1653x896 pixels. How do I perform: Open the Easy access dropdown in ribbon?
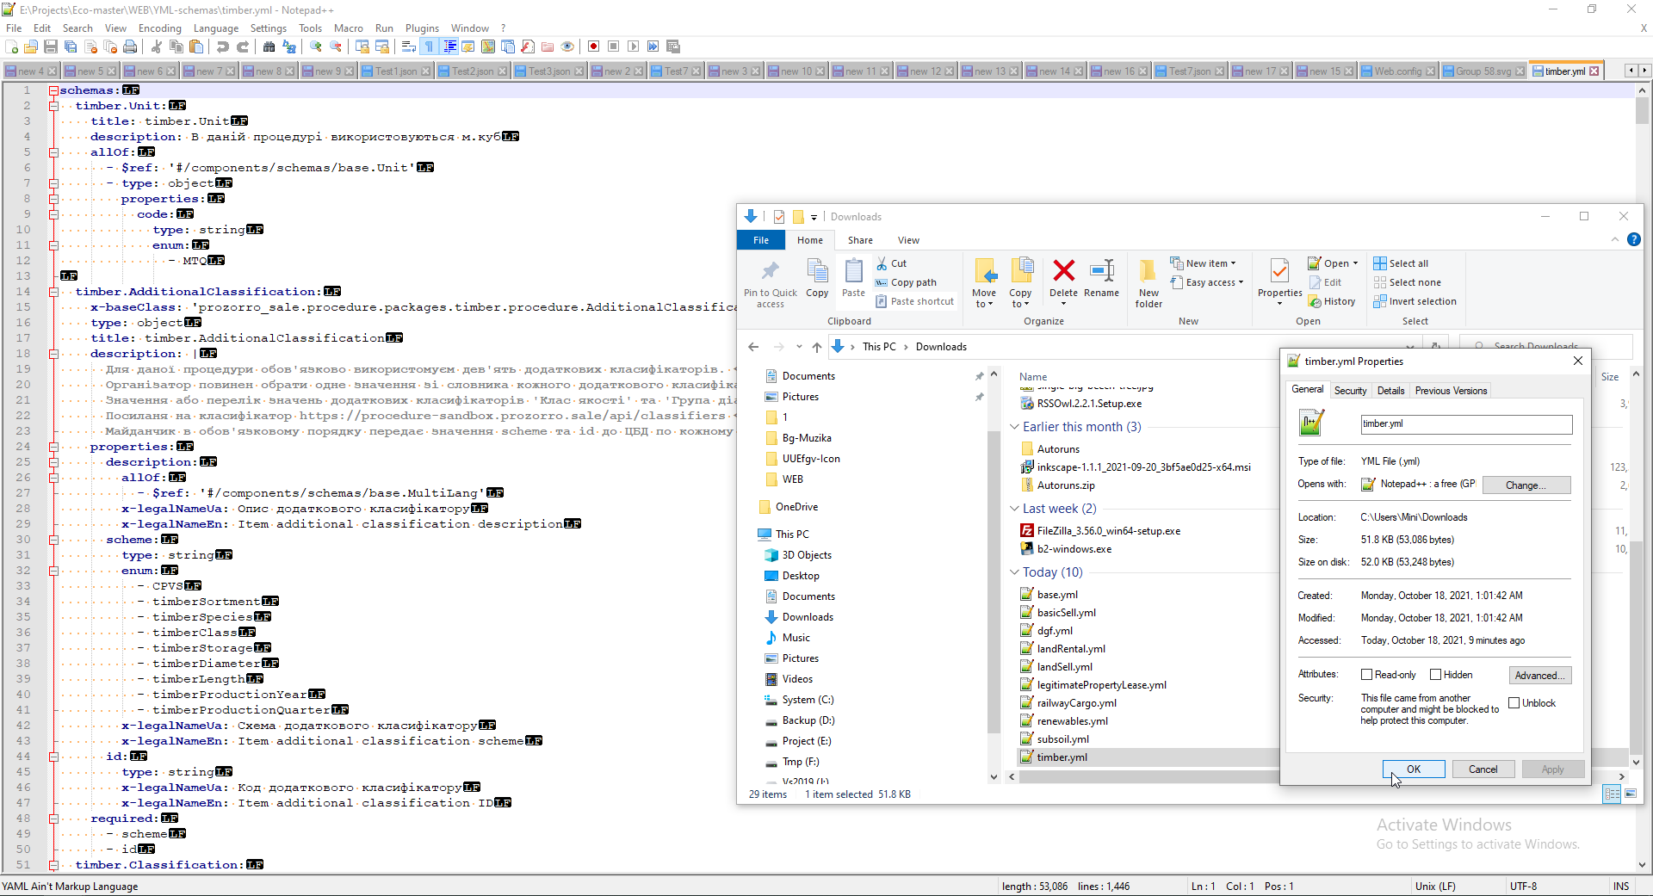(x=1207, y=282)
